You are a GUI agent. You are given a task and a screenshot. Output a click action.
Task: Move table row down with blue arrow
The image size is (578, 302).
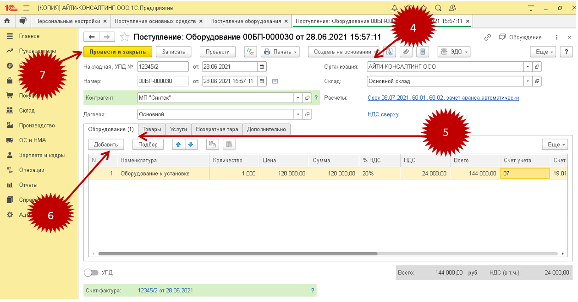tap(190, 145)
